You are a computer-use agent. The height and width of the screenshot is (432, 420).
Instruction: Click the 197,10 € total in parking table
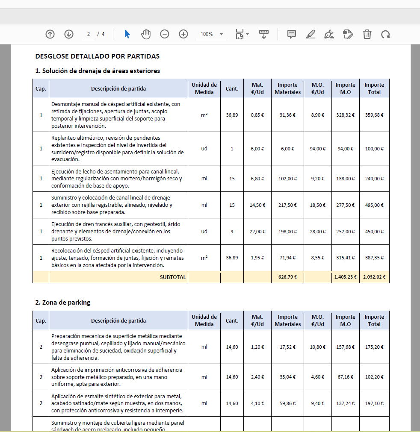(x=374, y=403)
